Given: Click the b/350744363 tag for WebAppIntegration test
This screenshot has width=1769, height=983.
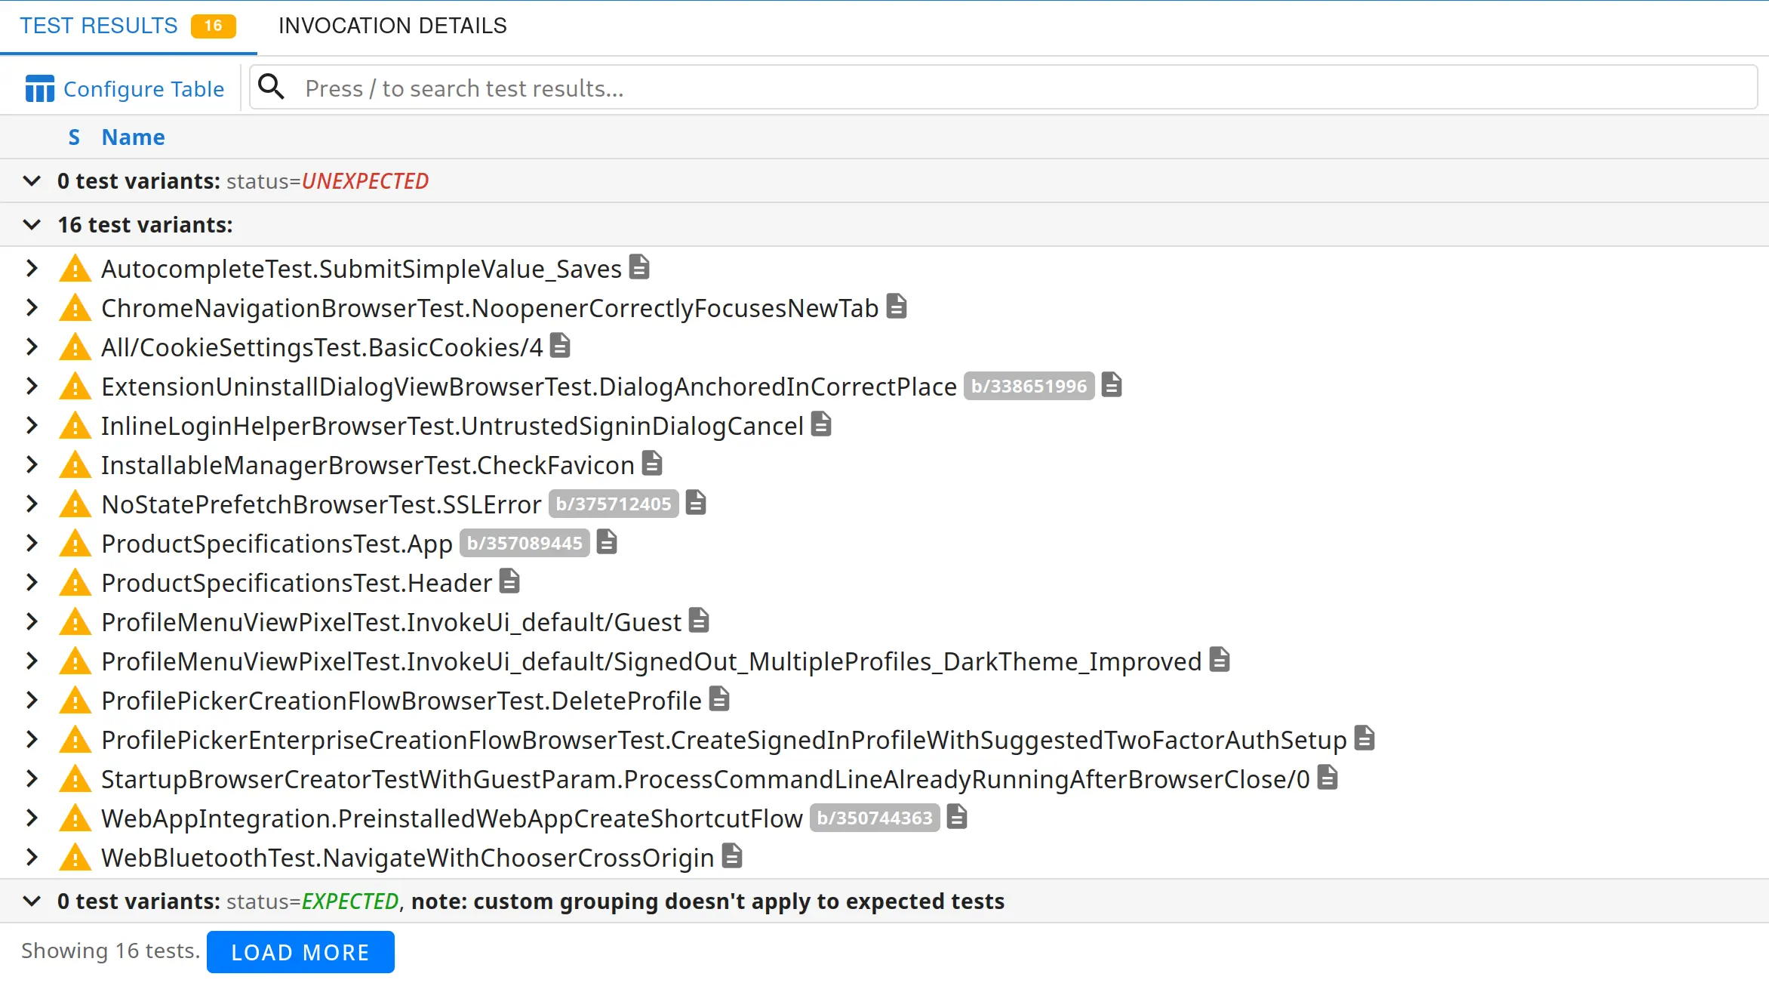Looking at the screenshot, I should [x=874, y=818].
